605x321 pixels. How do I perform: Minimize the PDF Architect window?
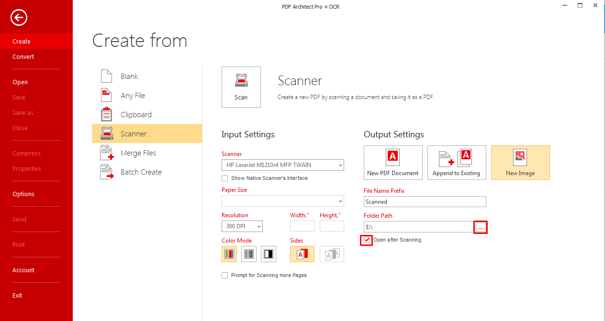(x=565, y=5)
